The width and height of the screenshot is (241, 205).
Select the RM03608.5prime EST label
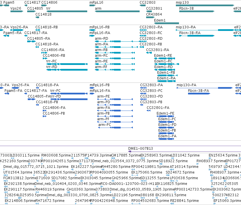point(56,155)
